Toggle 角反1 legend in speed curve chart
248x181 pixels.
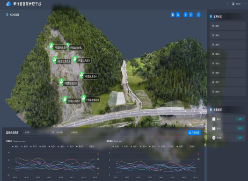click(x=116, y=146)
